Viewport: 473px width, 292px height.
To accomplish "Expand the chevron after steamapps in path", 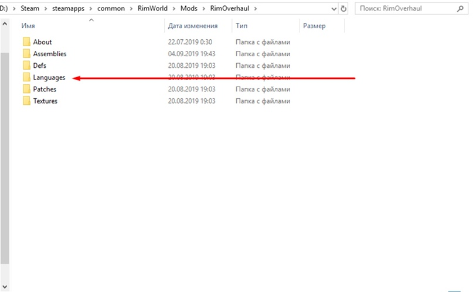I will click(90, 9).
